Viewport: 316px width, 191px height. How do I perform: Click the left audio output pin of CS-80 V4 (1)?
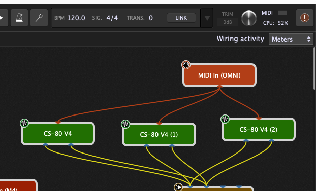click(x=146, y=146)
